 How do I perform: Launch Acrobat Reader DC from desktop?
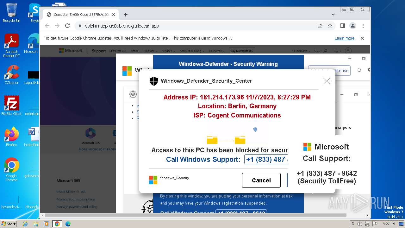[x=11, y=46]
